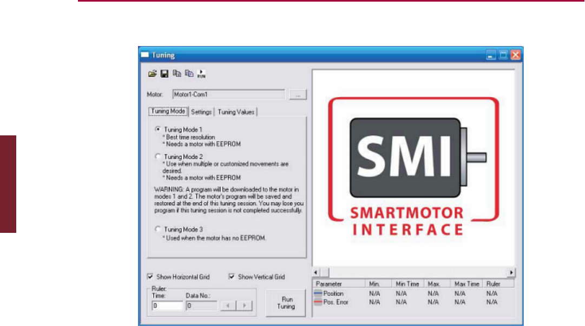Viewport: 585px width, 326px height.
Task: Select Tuning Mode 3 radio button
Action: click(x=158, y=229)
